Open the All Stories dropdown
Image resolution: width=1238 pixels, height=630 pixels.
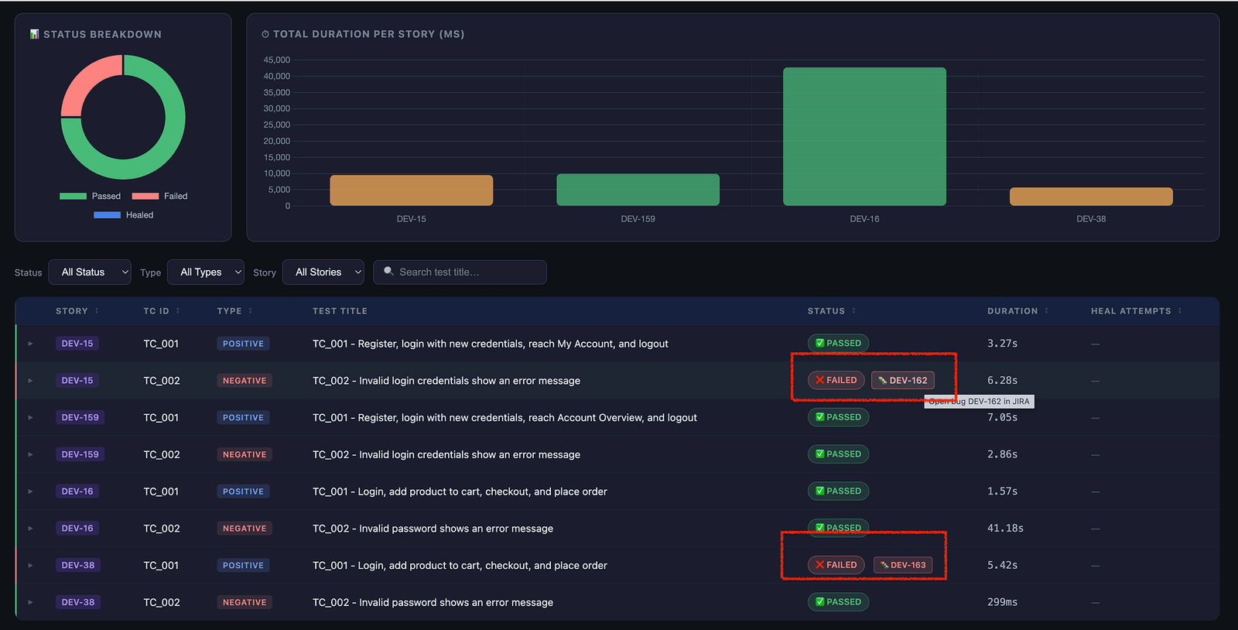click(323, 272)
